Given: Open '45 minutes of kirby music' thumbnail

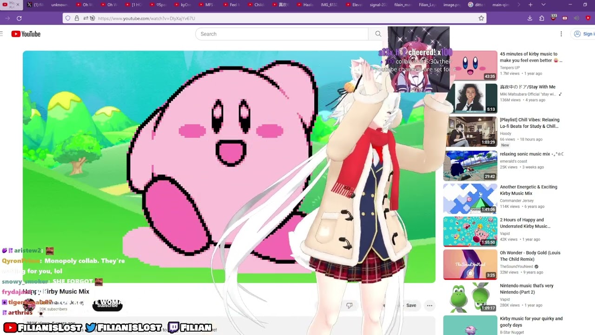Looking at the screenshot, I should tap(471, 66).
